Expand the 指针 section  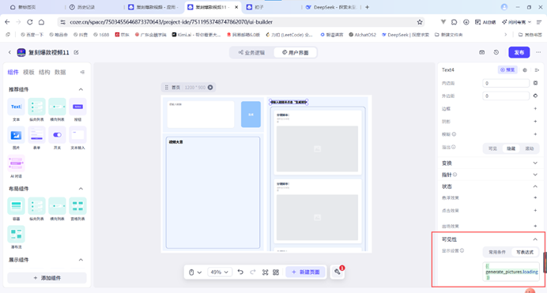coord(535,175)
